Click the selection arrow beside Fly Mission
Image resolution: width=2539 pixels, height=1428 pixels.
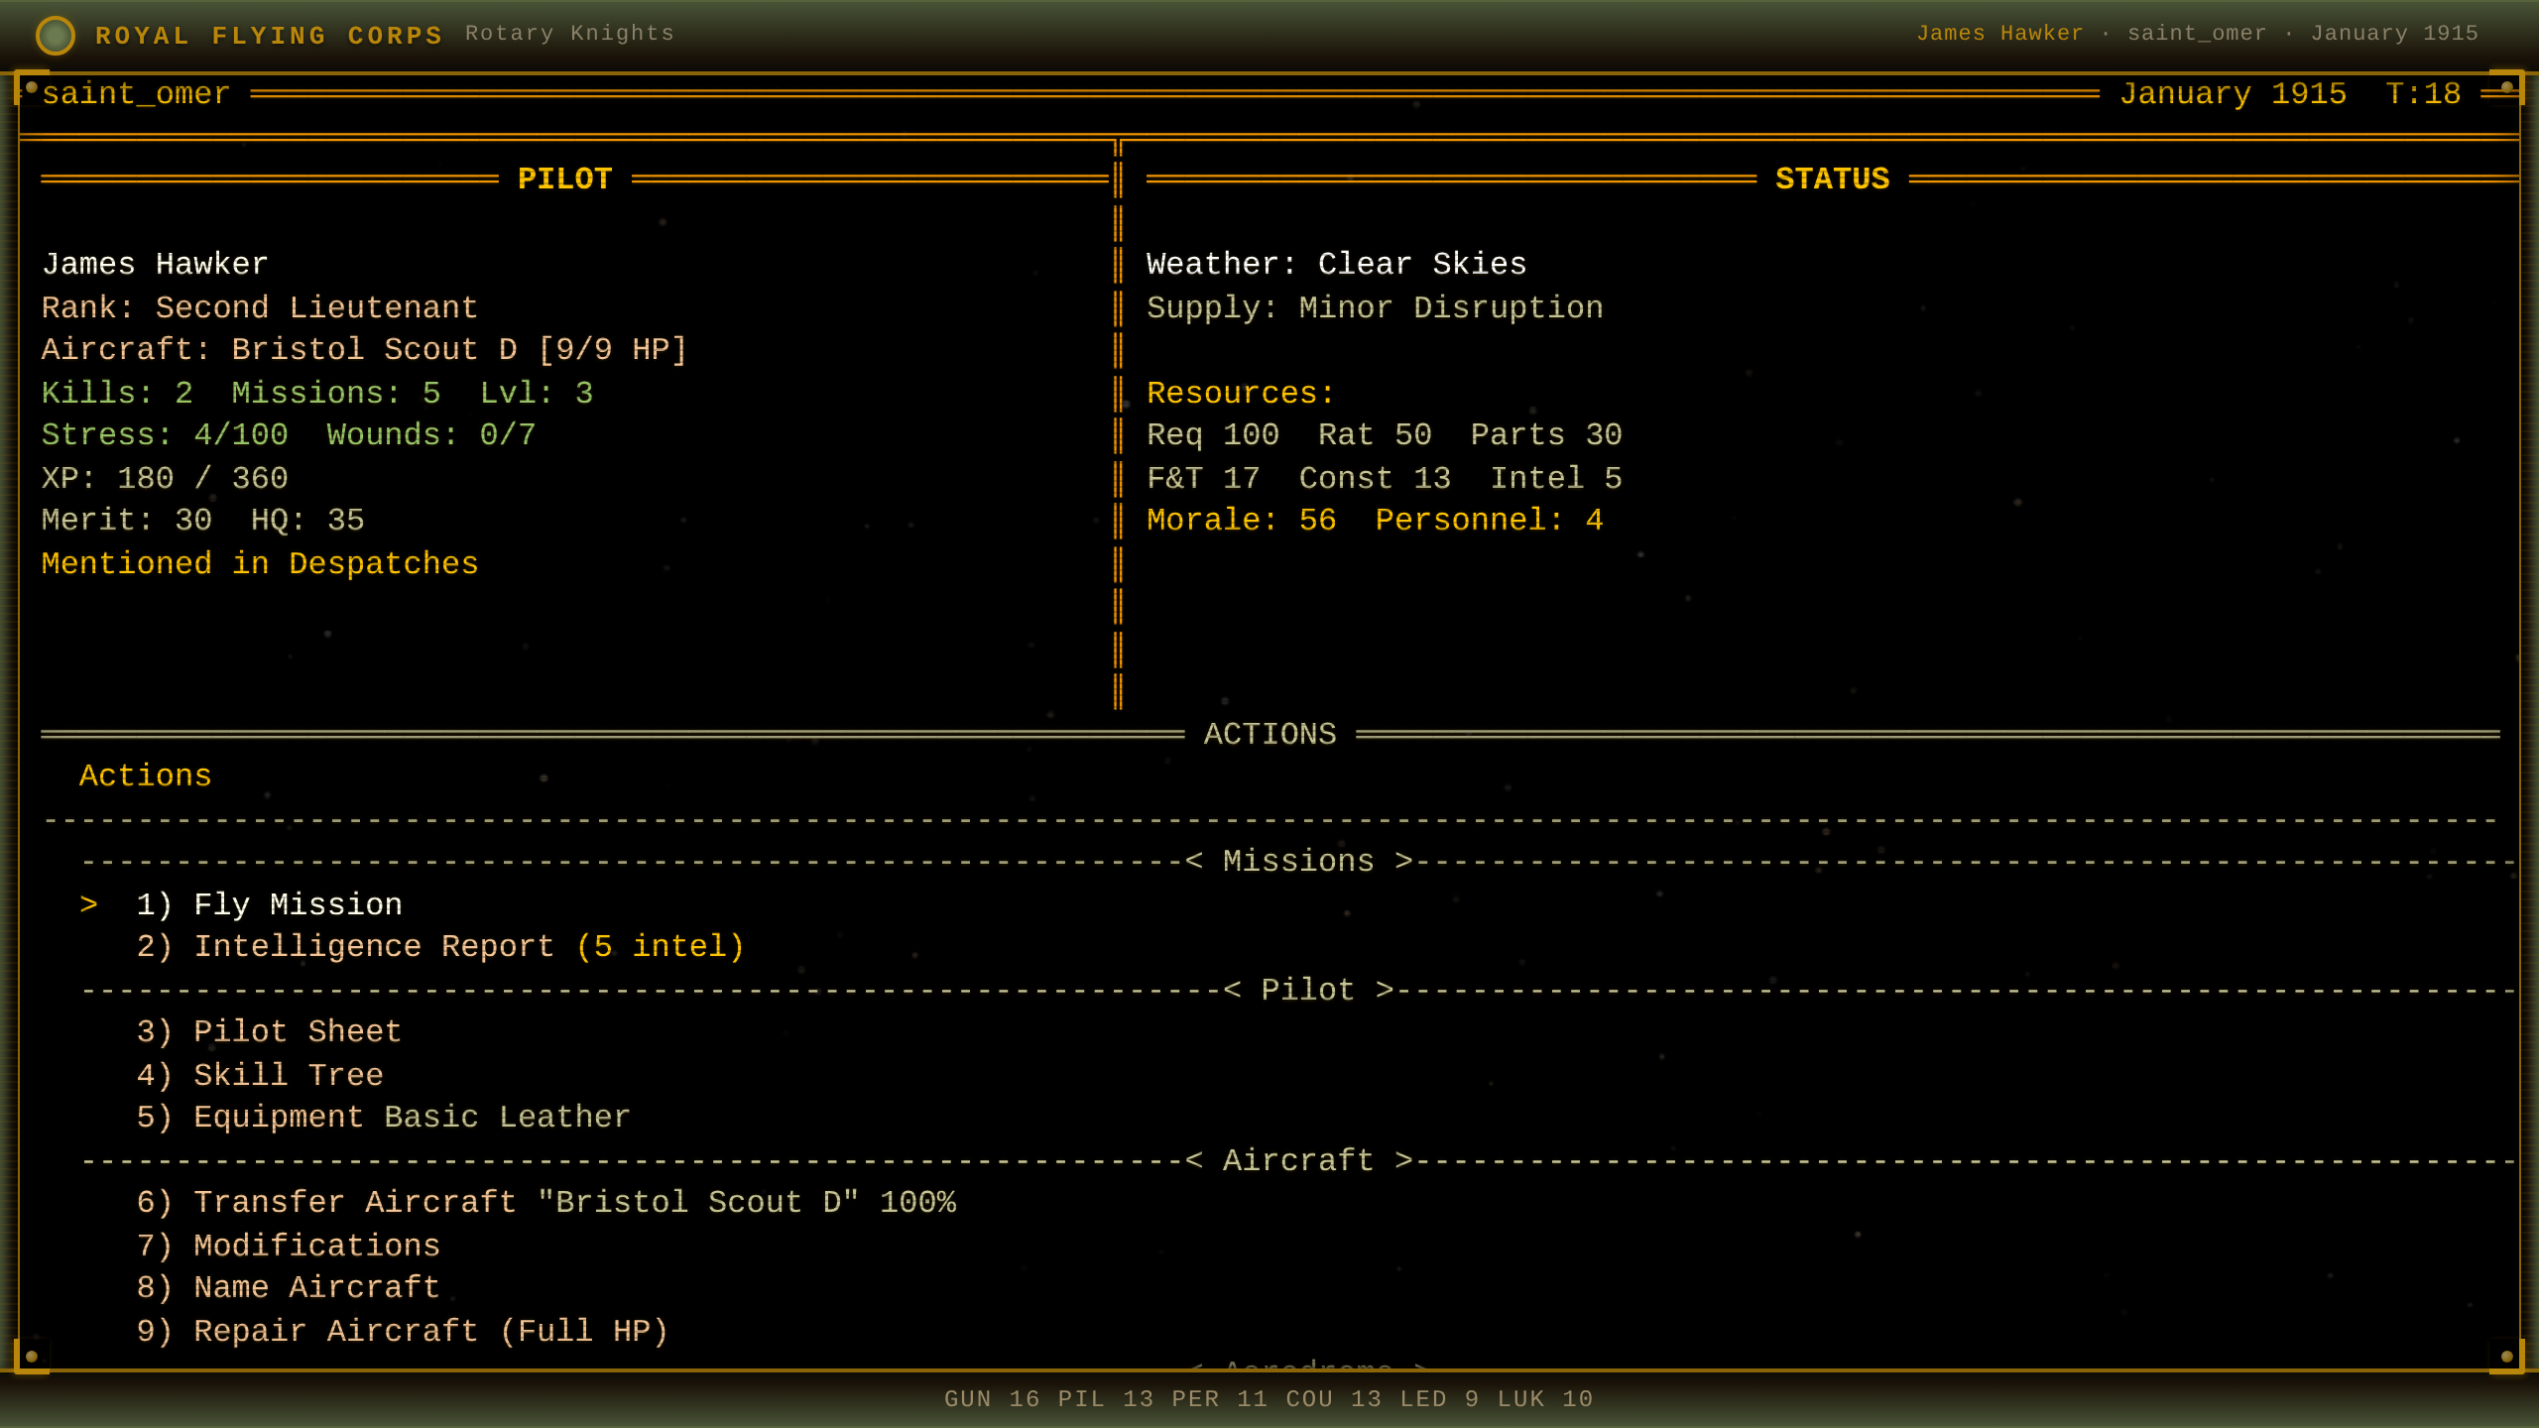coord(89,903)
